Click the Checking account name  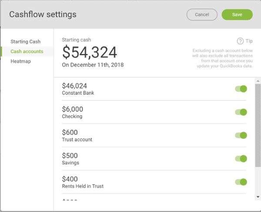(x=72, y=116)
